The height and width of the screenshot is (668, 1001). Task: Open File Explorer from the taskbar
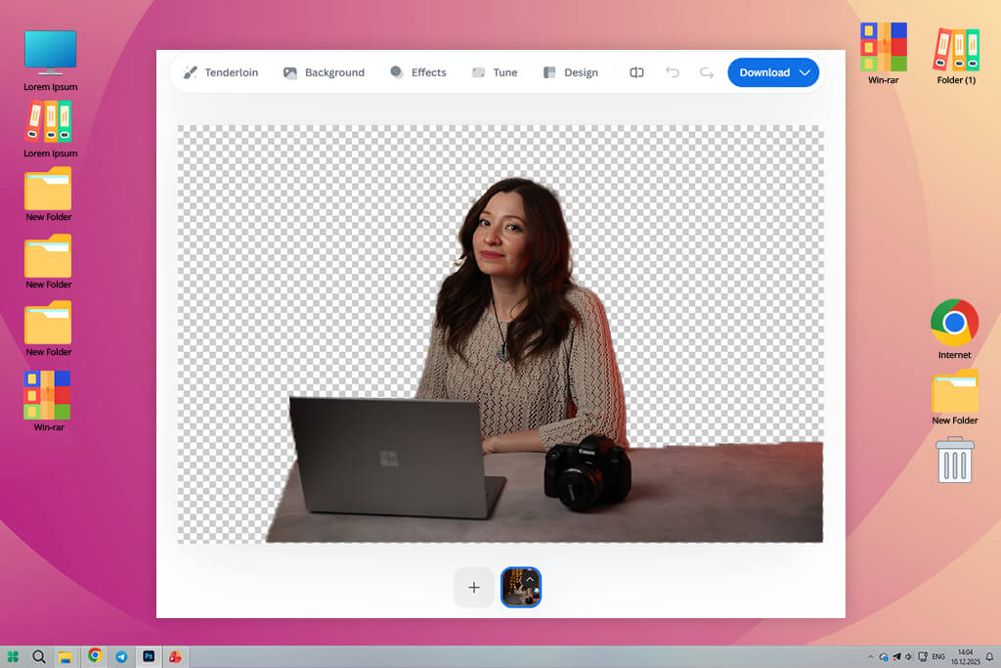pyautogui.click(x=65, y=656)
